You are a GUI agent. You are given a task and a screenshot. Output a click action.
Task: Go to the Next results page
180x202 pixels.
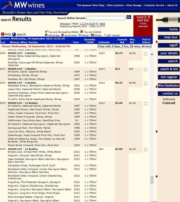click(x=102, y=23)
